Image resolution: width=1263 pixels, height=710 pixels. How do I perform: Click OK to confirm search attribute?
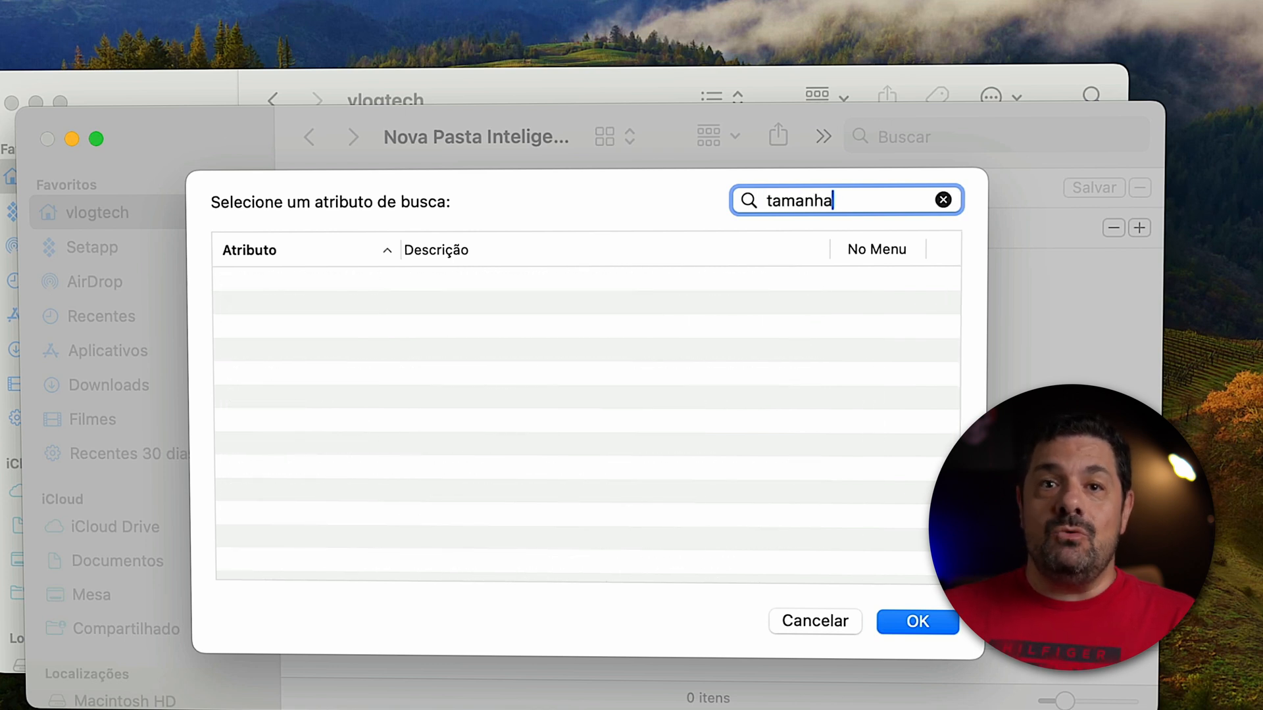[917, 620]
